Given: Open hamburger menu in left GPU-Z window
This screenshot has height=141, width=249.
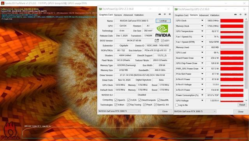Looking at the screenshot, I should (x=170, y=14).
